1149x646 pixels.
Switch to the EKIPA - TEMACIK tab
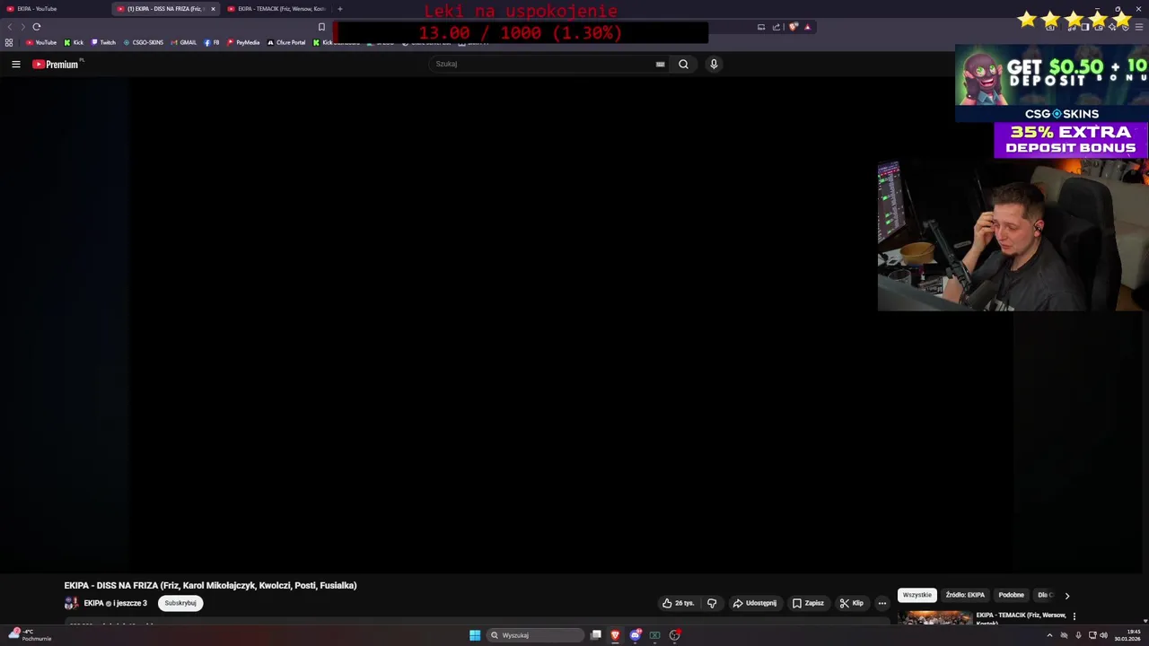click(276, 9)
